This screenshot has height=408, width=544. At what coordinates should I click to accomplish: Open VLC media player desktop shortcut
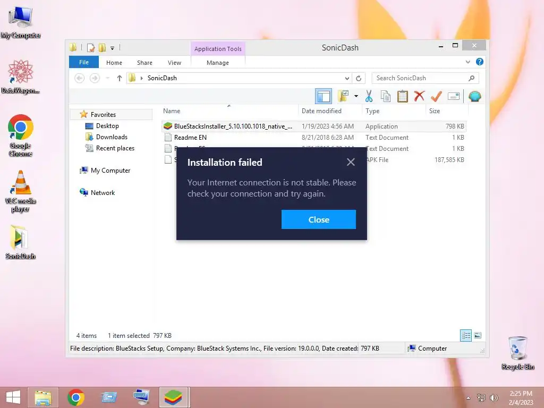[21, 191]
